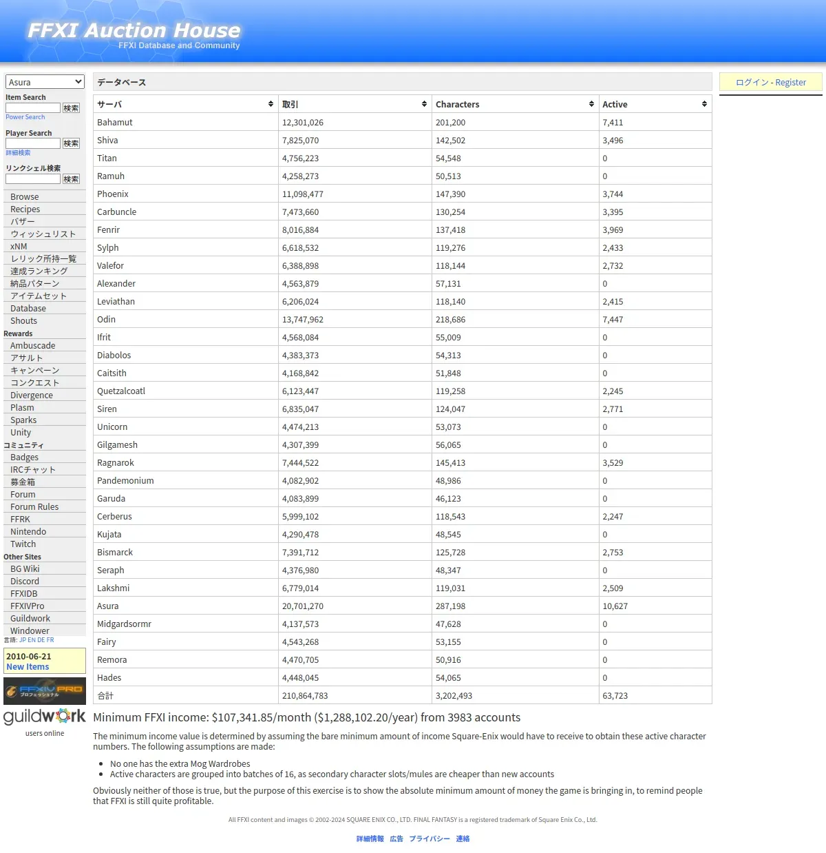Open アサルト rewards page

tap(45, 358)
